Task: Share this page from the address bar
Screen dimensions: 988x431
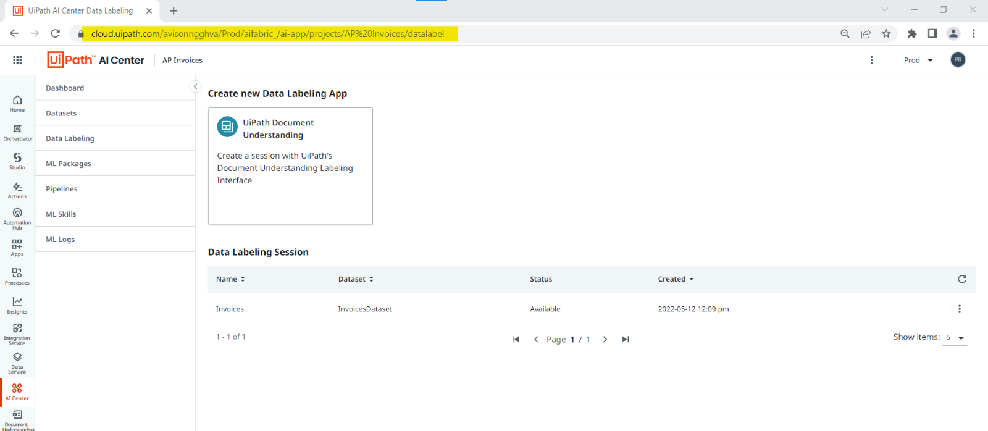Action: click(x=866, y=33)
